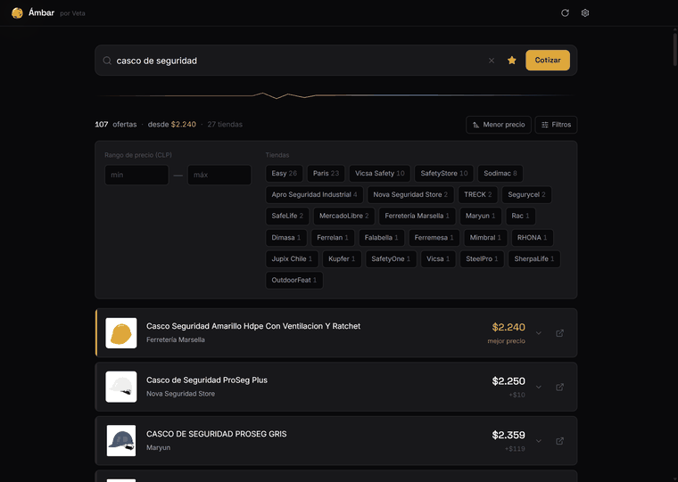Select the Falabella store chip
Screen dimensions: 678x482
pyautogui.click(x=382, y=238)
